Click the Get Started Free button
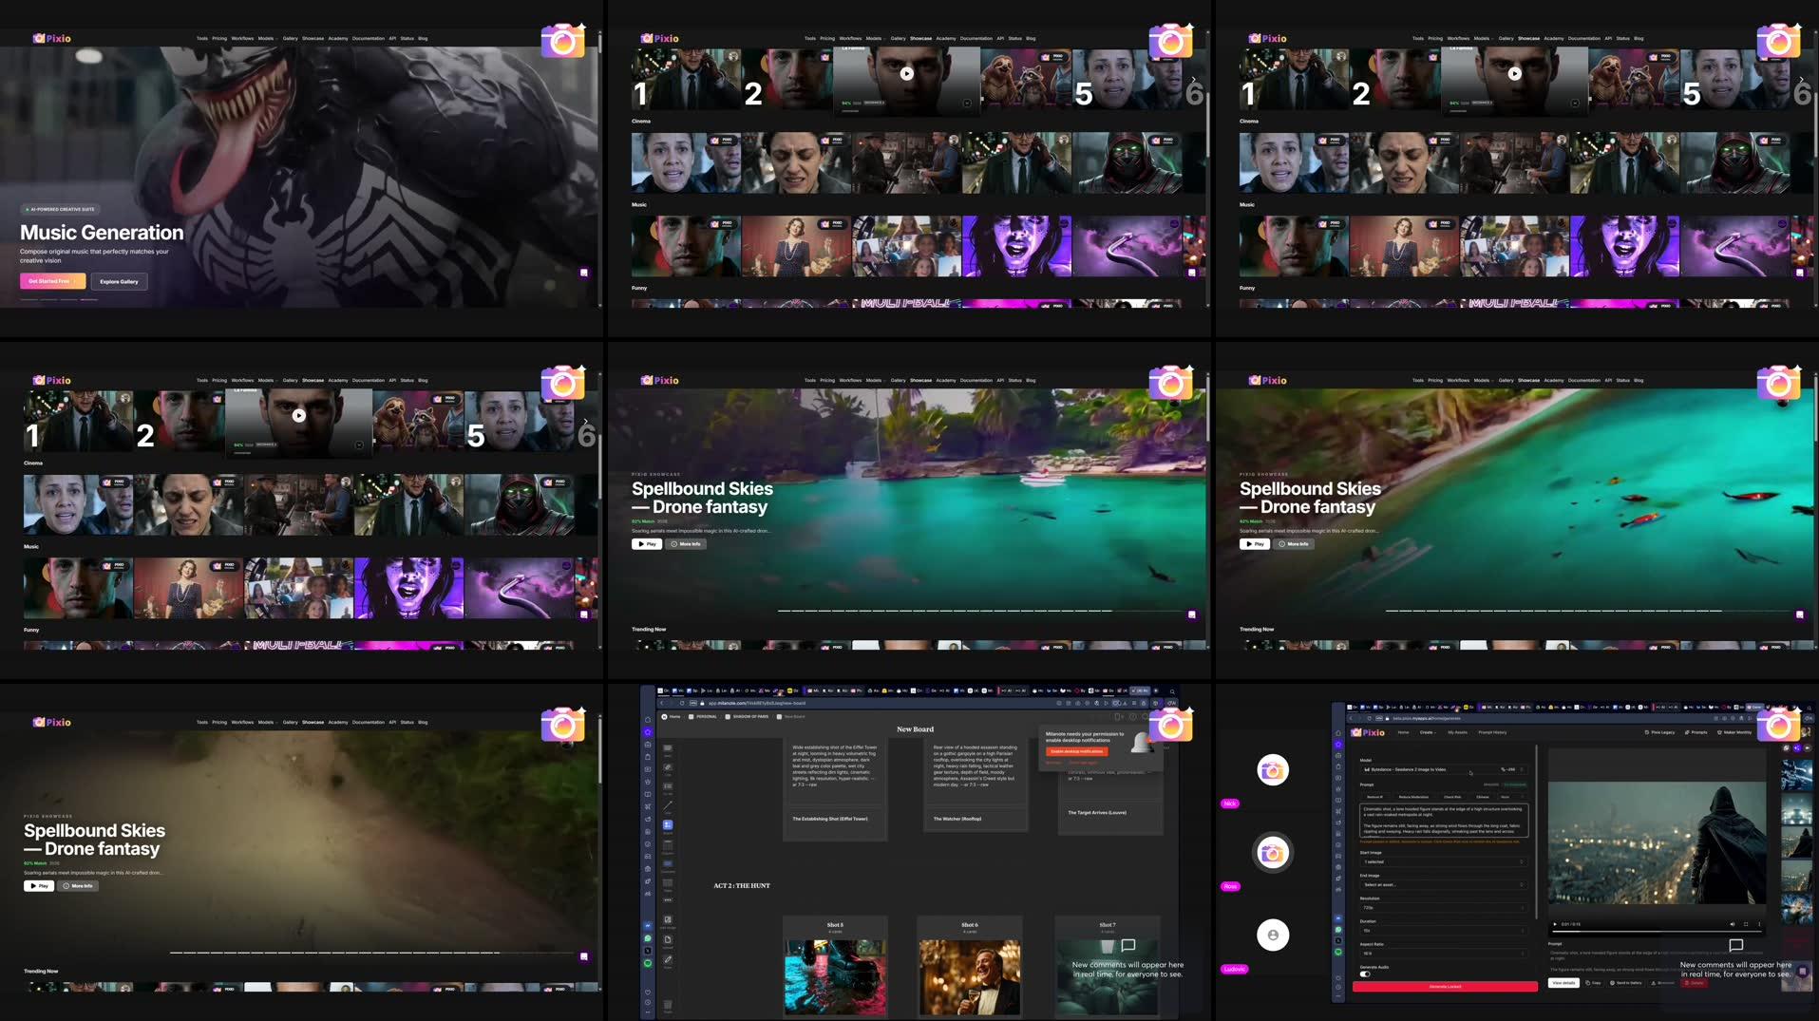 coord(52,281)
